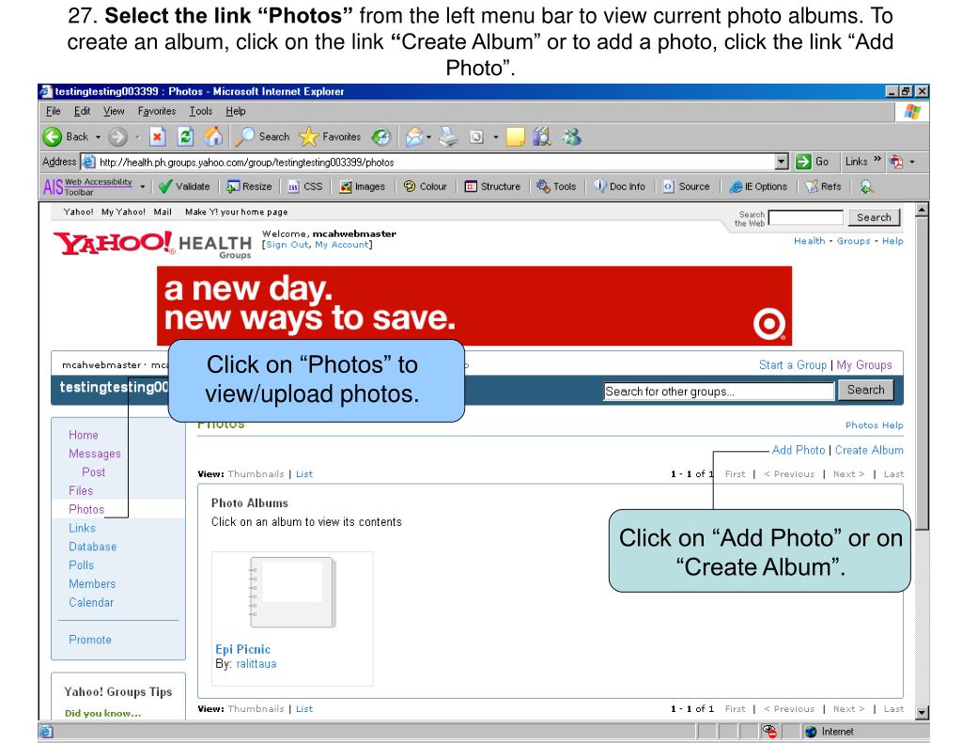Click the Target red banner ad
The image size is (962, 743).
pos(474,305)
